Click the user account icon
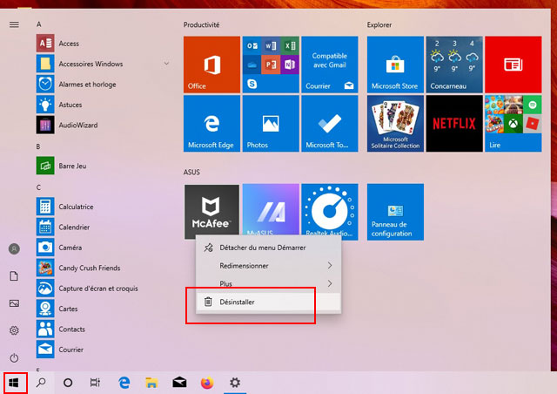The image size is (557, 394). pos(14,248)
